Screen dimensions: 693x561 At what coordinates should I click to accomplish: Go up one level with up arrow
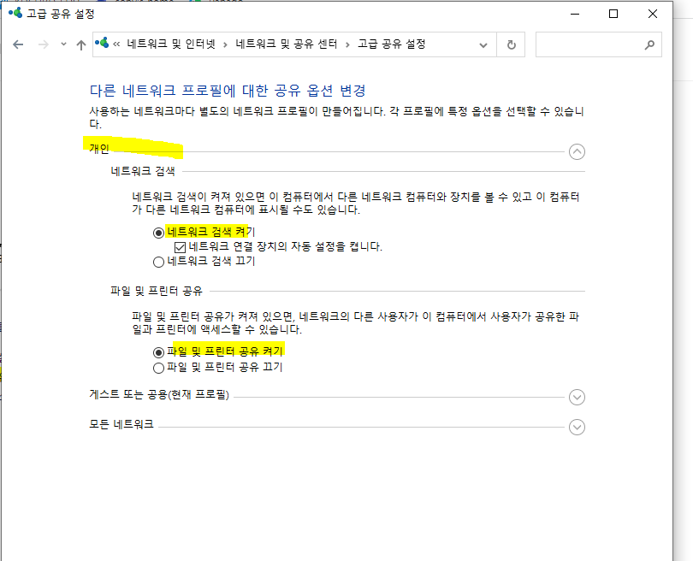[81, 44]
